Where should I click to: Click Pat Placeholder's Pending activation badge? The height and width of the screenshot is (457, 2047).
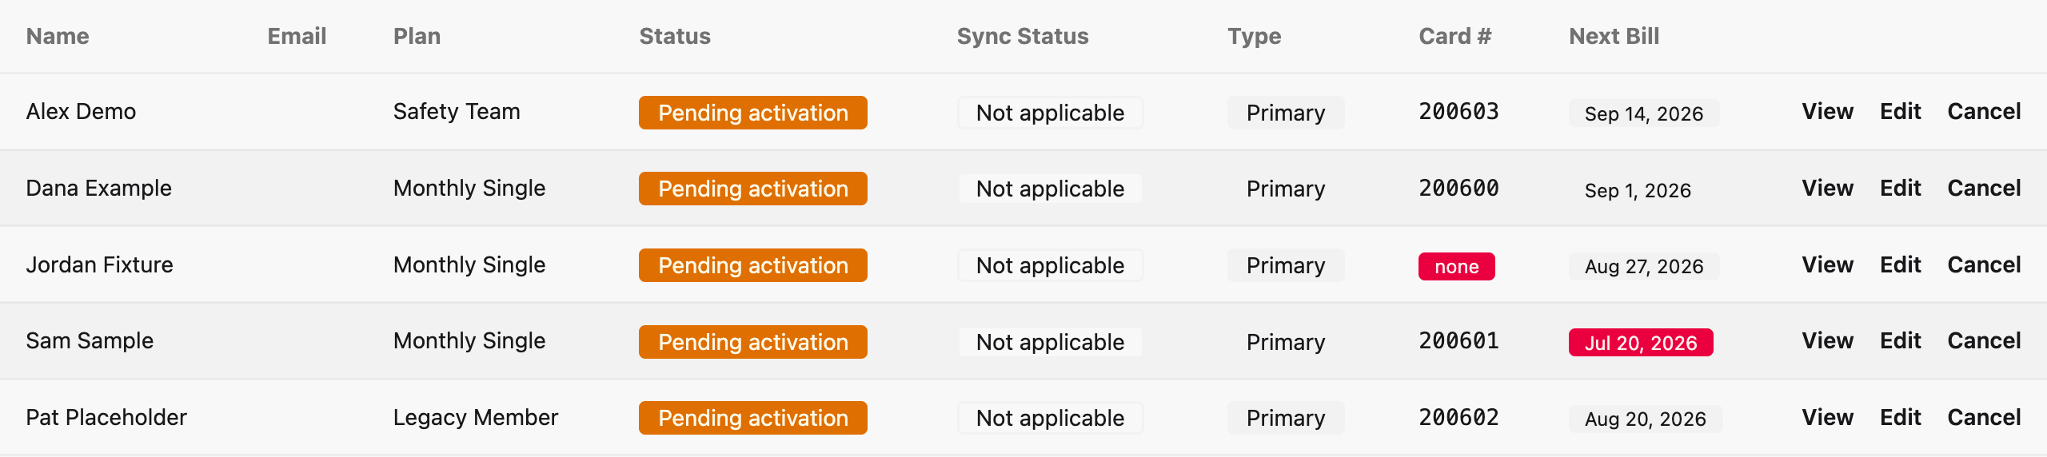[x=753, y=418]
